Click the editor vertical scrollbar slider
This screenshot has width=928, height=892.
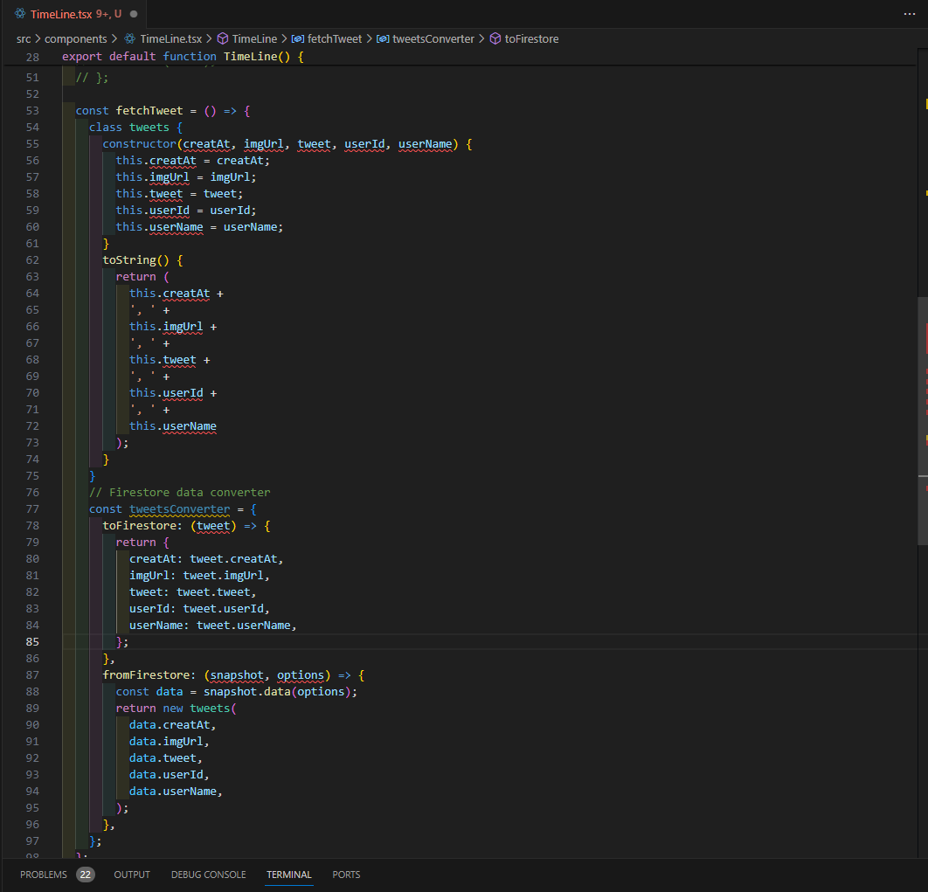[x=922, y=419]
